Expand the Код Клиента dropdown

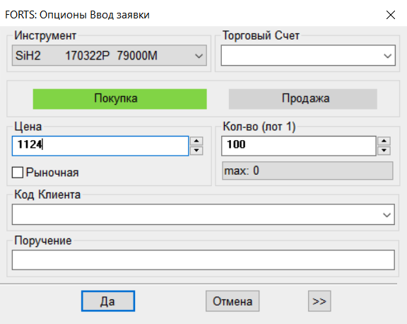click(387, 214)
